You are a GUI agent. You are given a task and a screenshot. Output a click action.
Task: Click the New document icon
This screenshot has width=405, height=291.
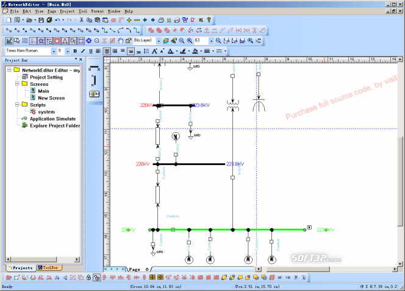9,20
